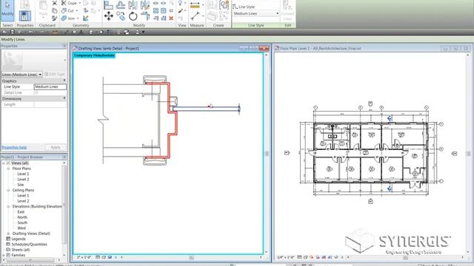The image size is (474, 266).
Task: Click the Scale tool icon
Action: tap(163, 10)
